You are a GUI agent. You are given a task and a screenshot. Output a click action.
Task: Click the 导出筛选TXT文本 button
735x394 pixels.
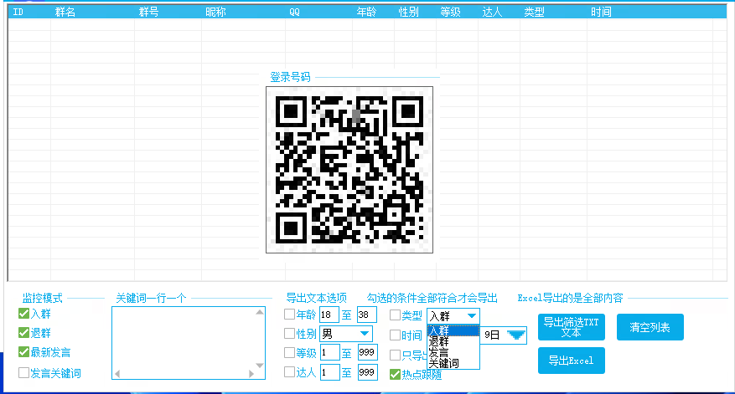coord(571,327)
